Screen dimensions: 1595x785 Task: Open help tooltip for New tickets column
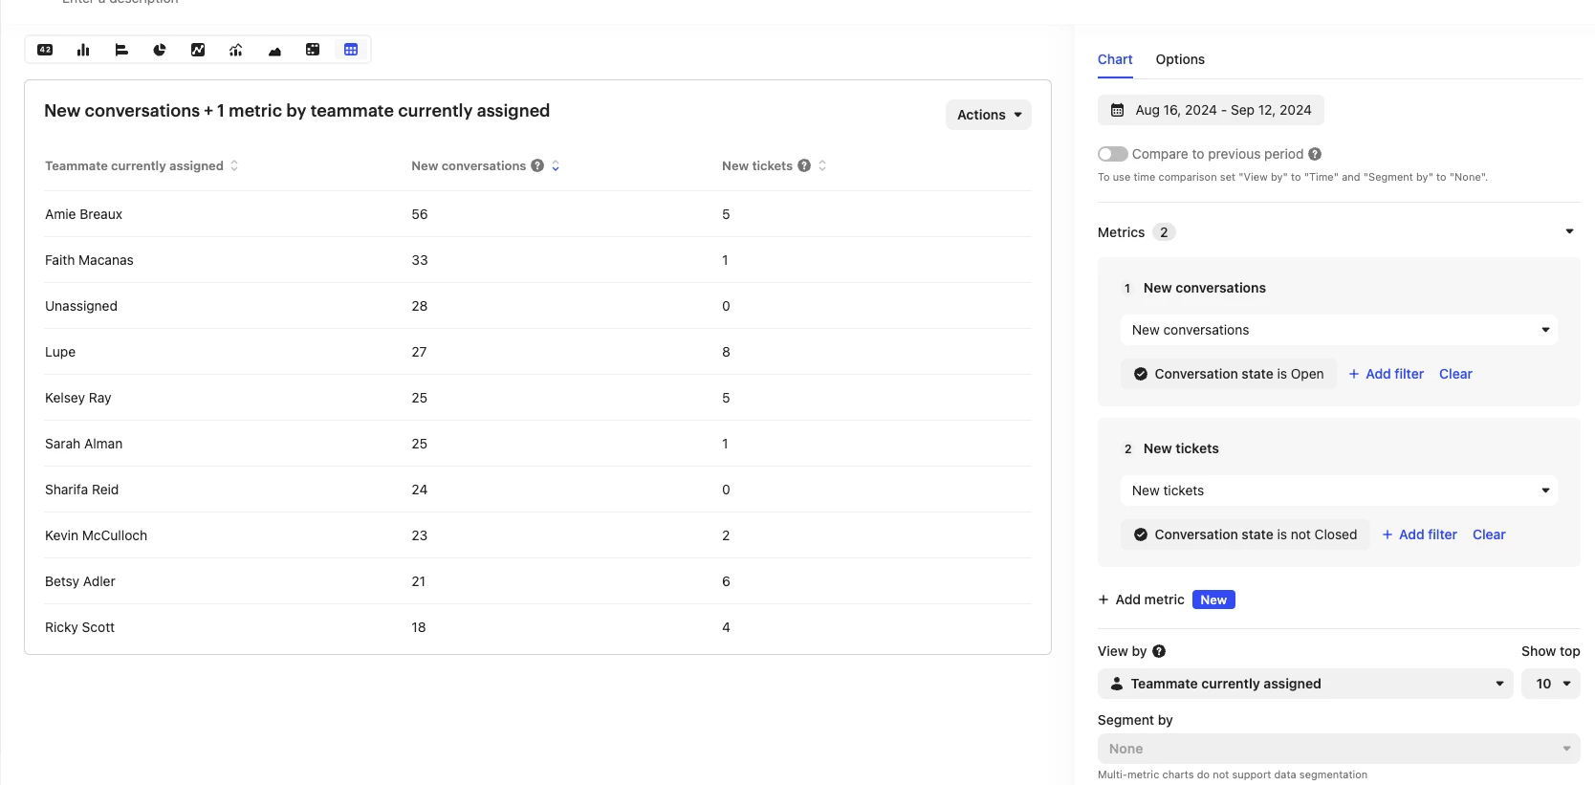tap(804, 165)
